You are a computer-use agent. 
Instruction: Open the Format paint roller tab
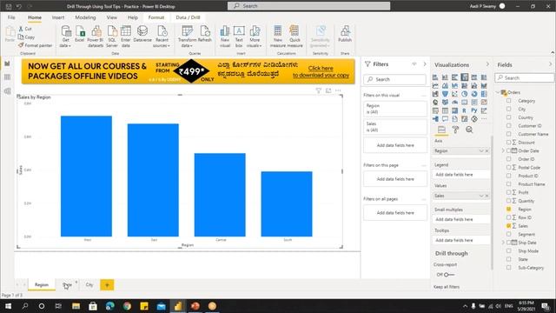pyautogui.click(x=455, y=130)
